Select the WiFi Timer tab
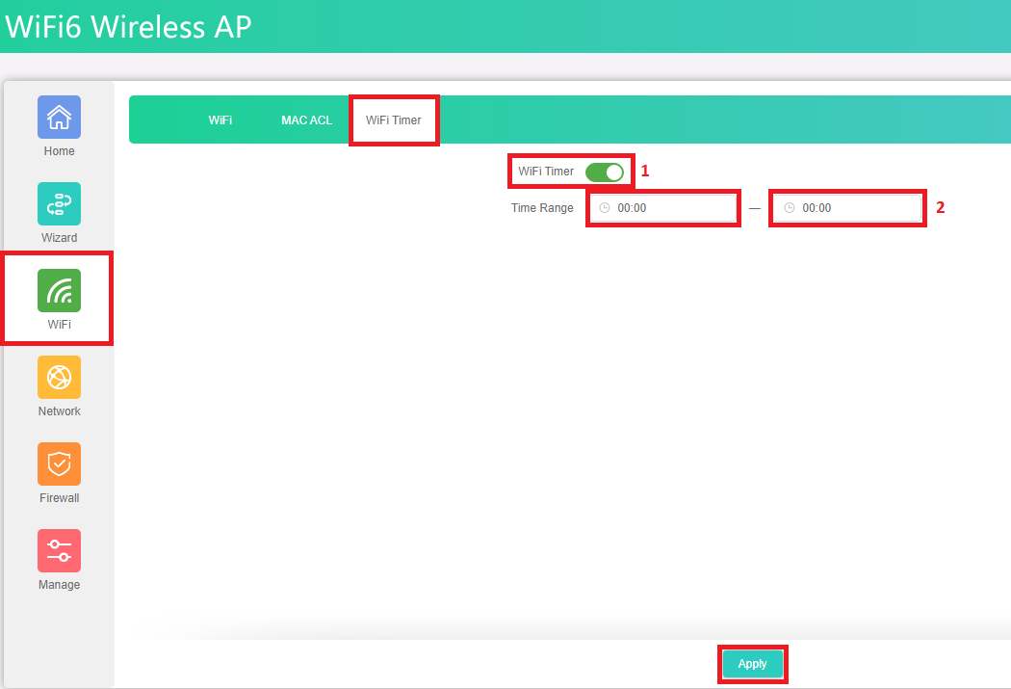Screen dimensions: 1011x689 (x=393, y=120)
